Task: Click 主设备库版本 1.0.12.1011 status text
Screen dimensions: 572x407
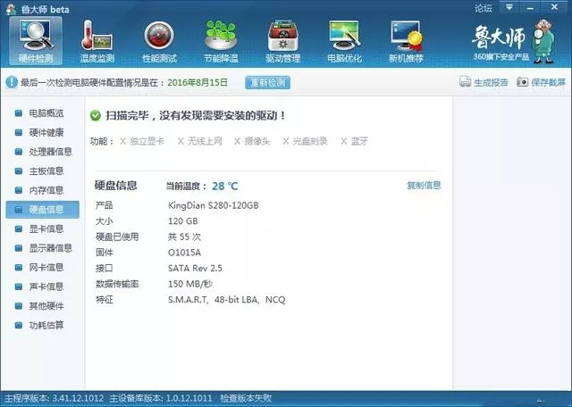Action: coord(161,398)
